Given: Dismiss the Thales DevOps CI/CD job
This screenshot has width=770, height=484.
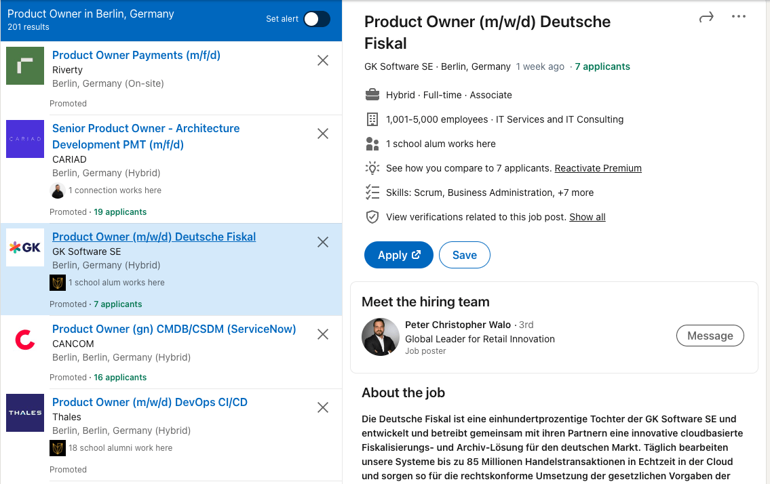Looking at the screenshot, I should 323,407.
